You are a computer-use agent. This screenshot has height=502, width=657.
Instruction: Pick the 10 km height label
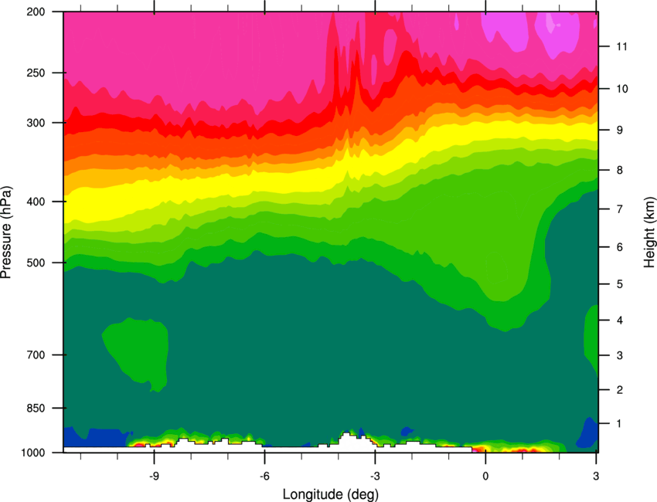tap(621, 89)
